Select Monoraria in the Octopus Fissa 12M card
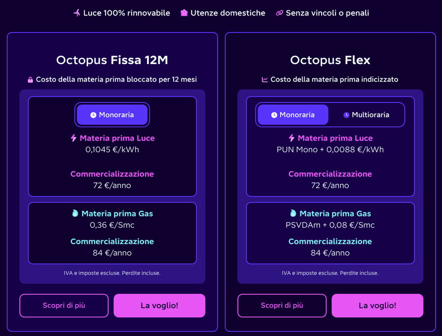The image size is (442, 336). click(112, 115)
